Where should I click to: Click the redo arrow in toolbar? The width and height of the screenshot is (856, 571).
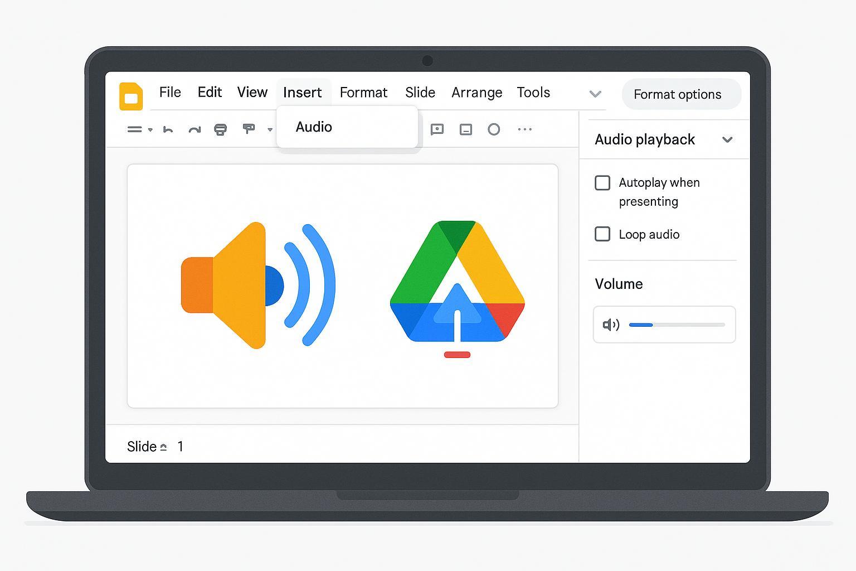tap(194, 129)
